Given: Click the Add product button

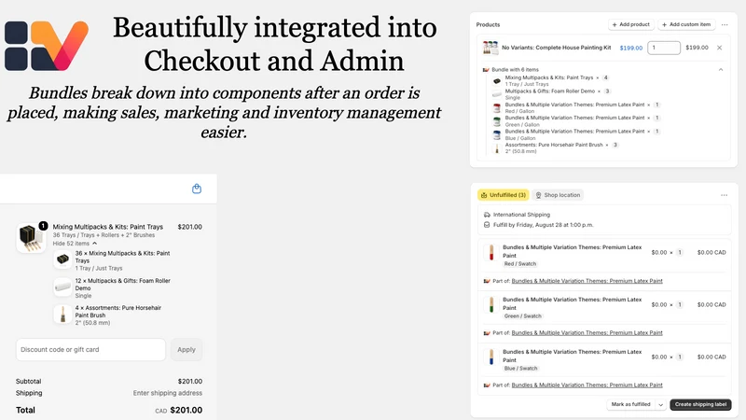Looking at the screenshot, I should [x=631, y=24].
